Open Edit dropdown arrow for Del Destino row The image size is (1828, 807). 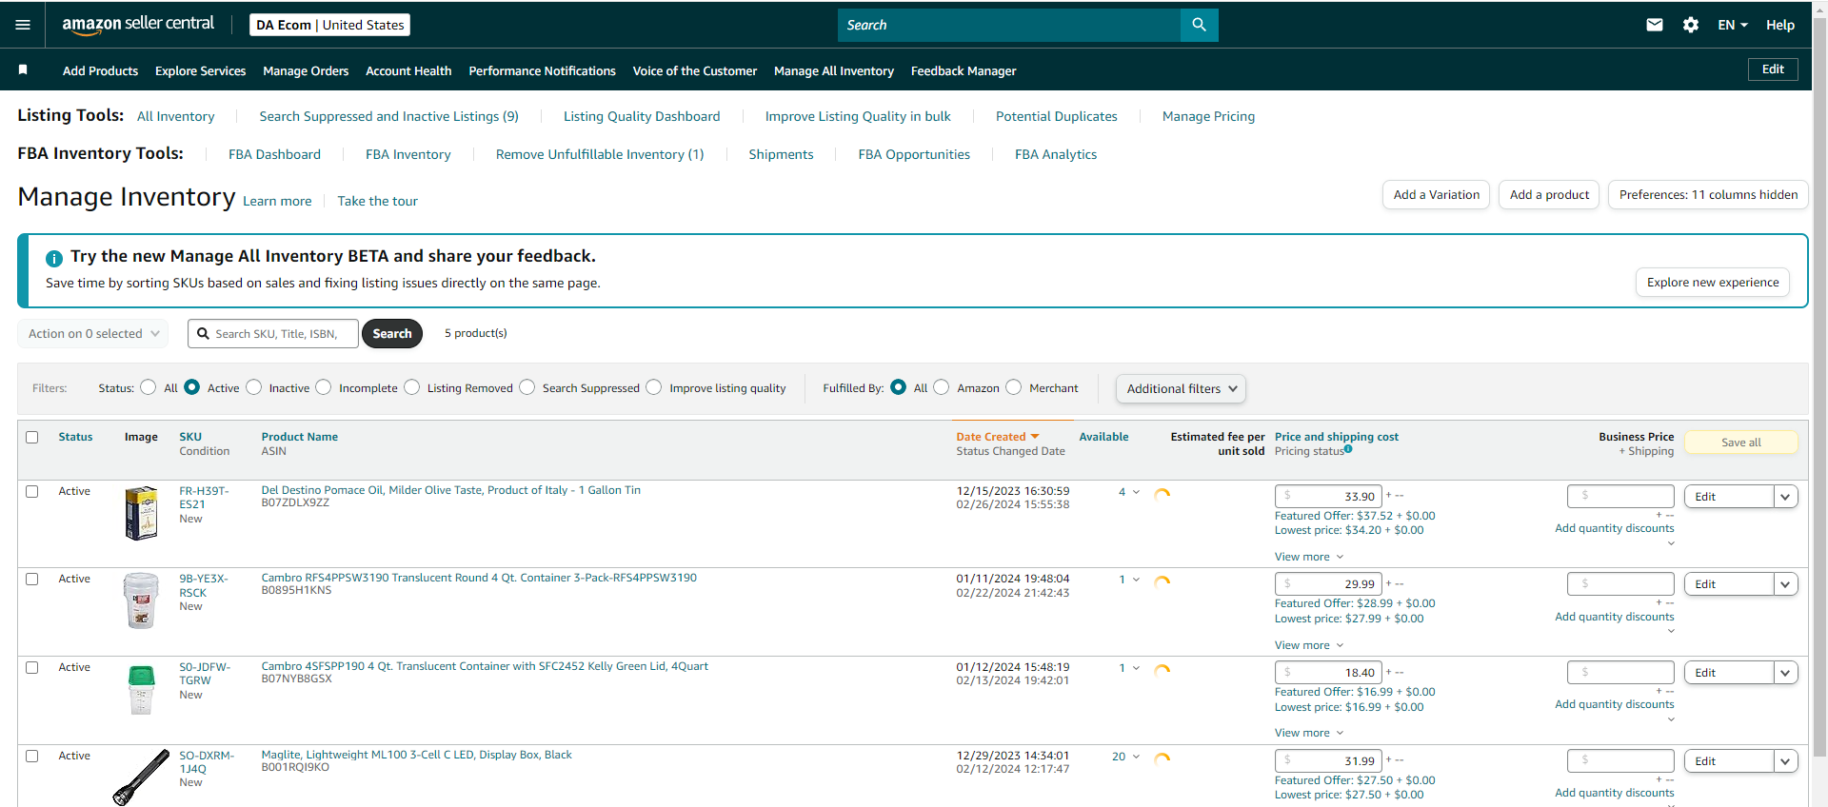1785,497
